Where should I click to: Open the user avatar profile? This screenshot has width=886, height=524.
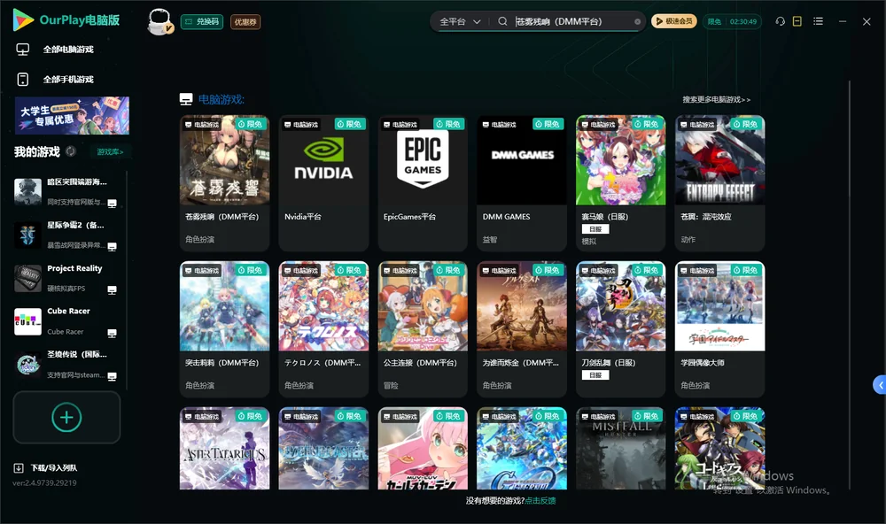pyautogui.click(x=159, y=21)
